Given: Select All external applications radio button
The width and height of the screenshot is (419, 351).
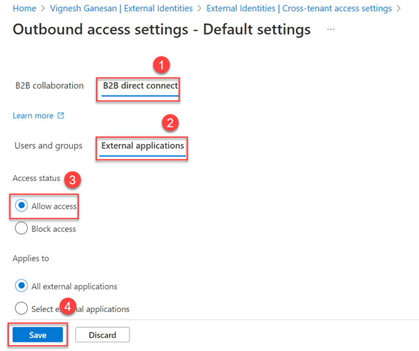Looking at the screenshot, I should click(21, 286).
